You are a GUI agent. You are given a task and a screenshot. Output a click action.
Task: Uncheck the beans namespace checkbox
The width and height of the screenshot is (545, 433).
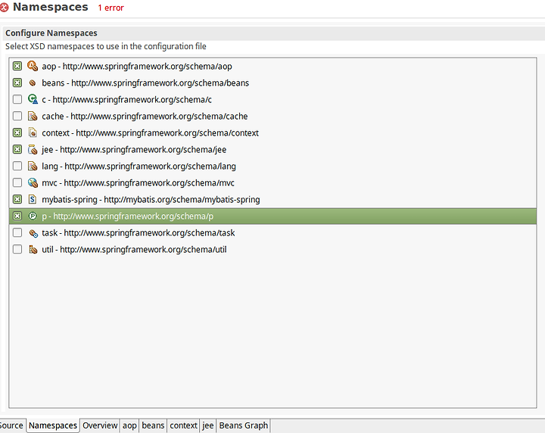(17, 83)
